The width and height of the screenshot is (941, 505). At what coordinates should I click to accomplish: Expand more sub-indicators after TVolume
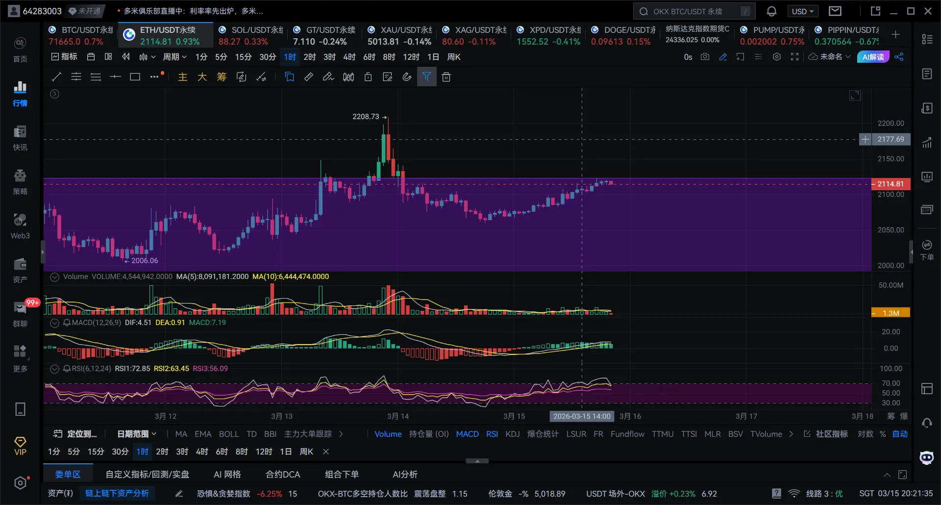point(791,434)
